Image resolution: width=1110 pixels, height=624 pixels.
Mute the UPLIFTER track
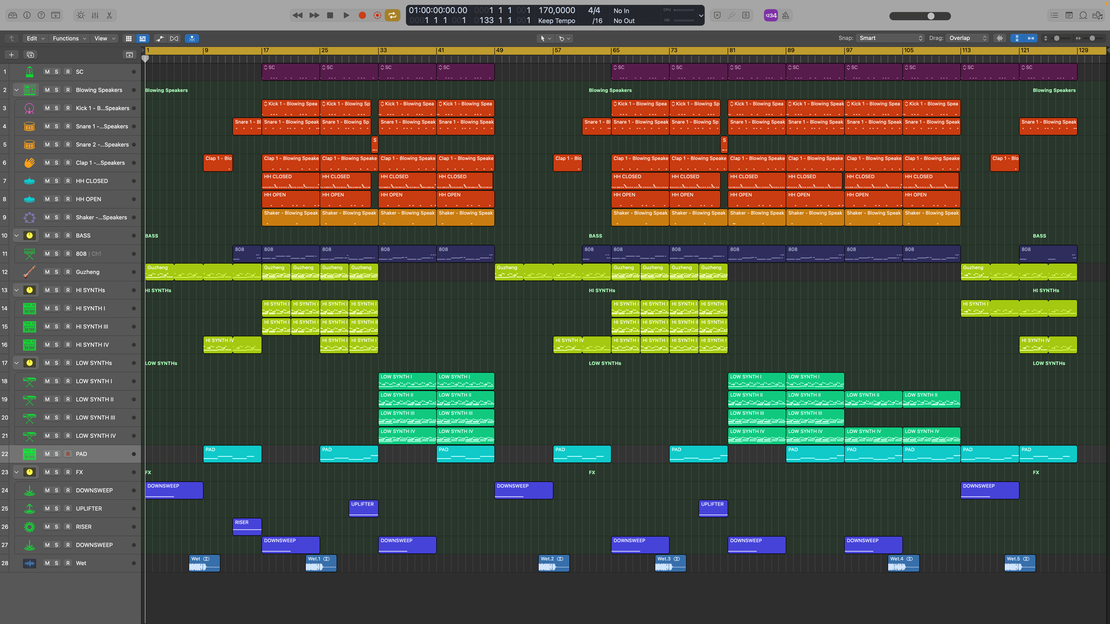click(x=47, y=509)
